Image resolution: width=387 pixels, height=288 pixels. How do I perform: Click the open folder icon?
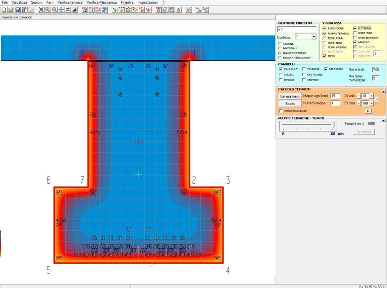(11, 10)
